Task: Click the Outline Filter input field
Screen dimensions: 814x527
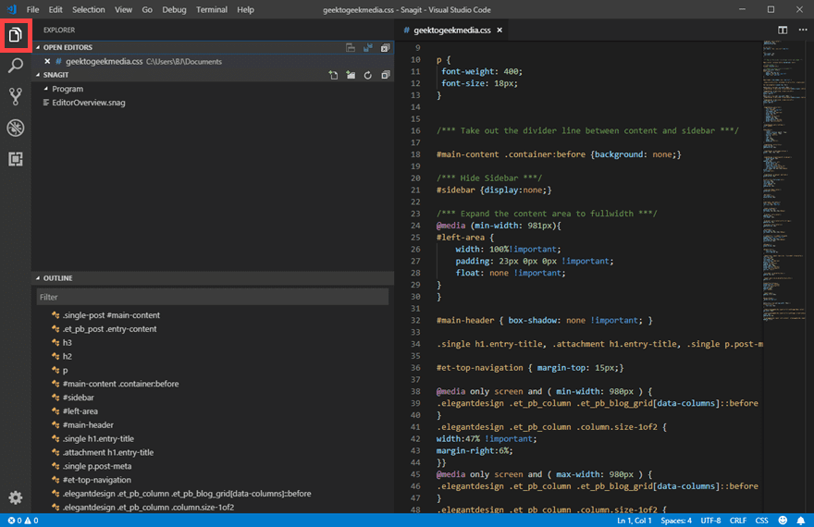Action: point(213,297)
